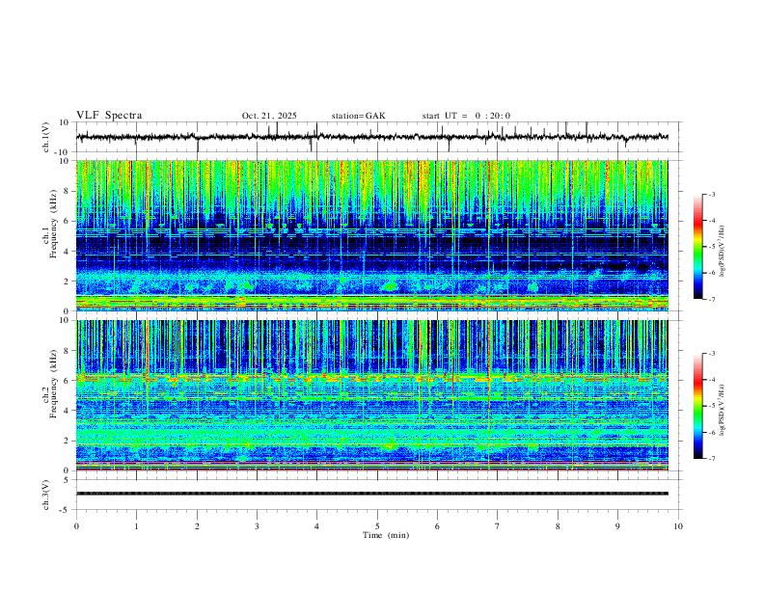The width and height of the screenshot is (764, 590).
Task: Click tick label "2" on the Time axis
Action: 197,526
